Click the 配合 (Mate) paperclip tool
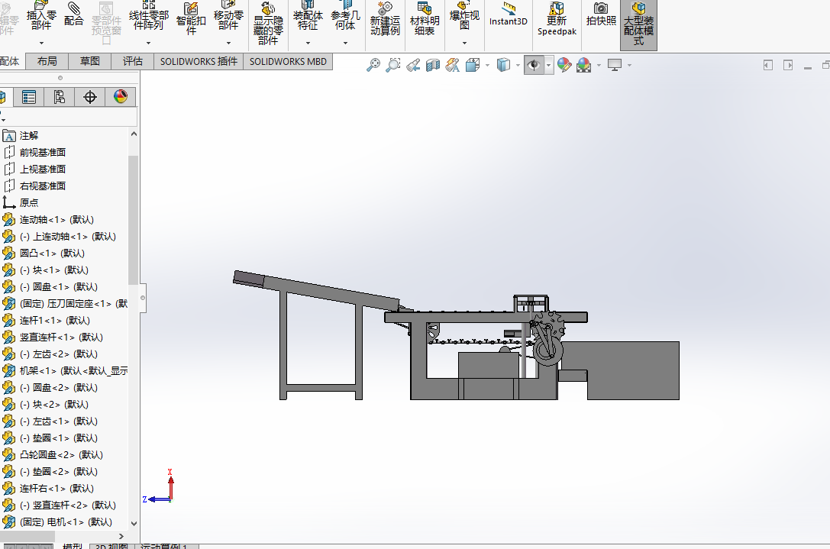830x549 pixels. (x=74, y=15)
